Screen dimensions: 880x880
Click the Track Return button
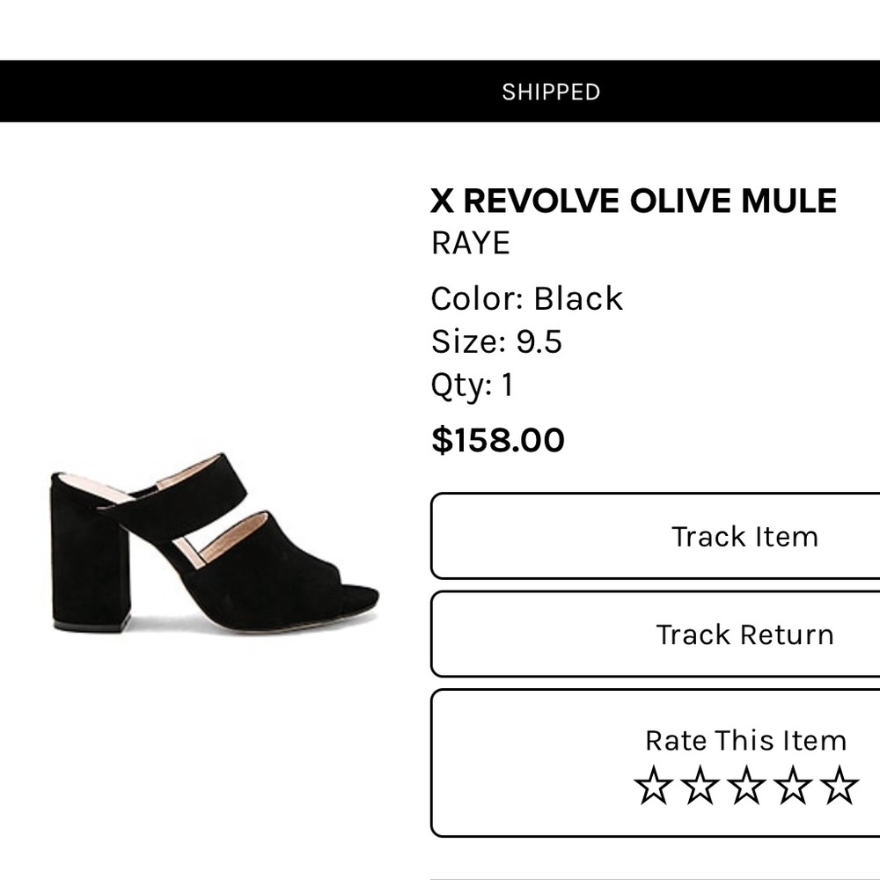click(x=744, y=634)
